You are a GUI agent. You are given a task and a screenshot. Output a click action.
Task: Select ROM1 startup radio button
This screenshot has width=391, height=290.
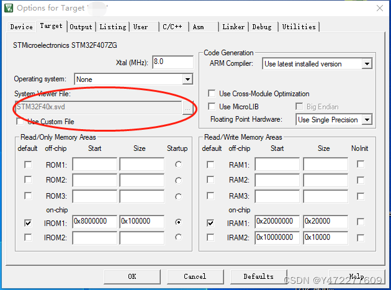pos(179,165)
